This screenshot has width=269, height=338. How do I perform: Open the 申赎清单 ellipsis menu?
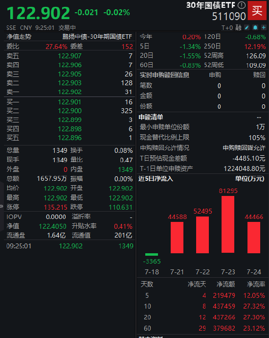pyautogui.click(x=259, y=118)
